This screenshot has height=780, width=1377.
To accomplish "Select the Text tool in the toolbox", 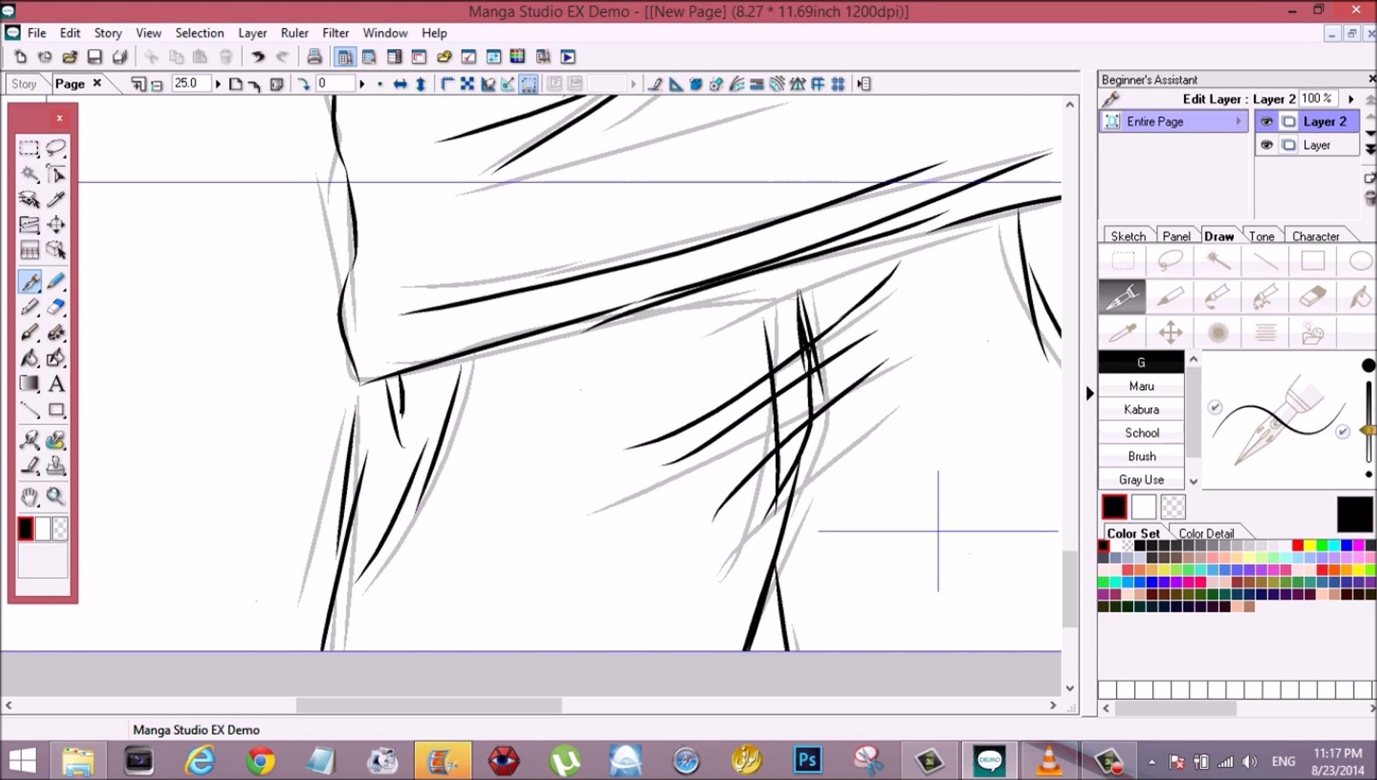I will 56,384.
